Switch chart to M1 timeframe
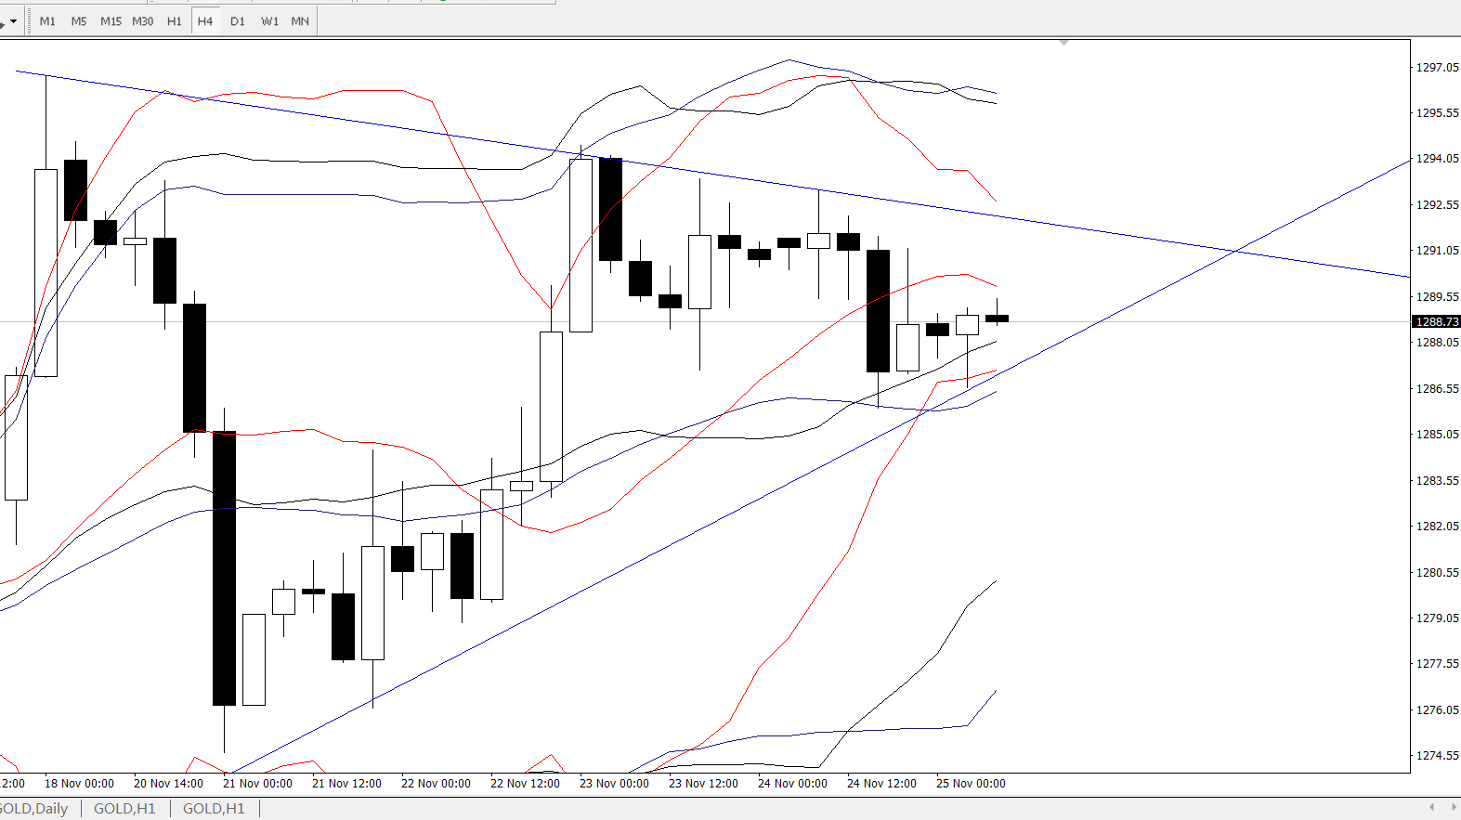The image size is (1461, 820). coord(47,20)
